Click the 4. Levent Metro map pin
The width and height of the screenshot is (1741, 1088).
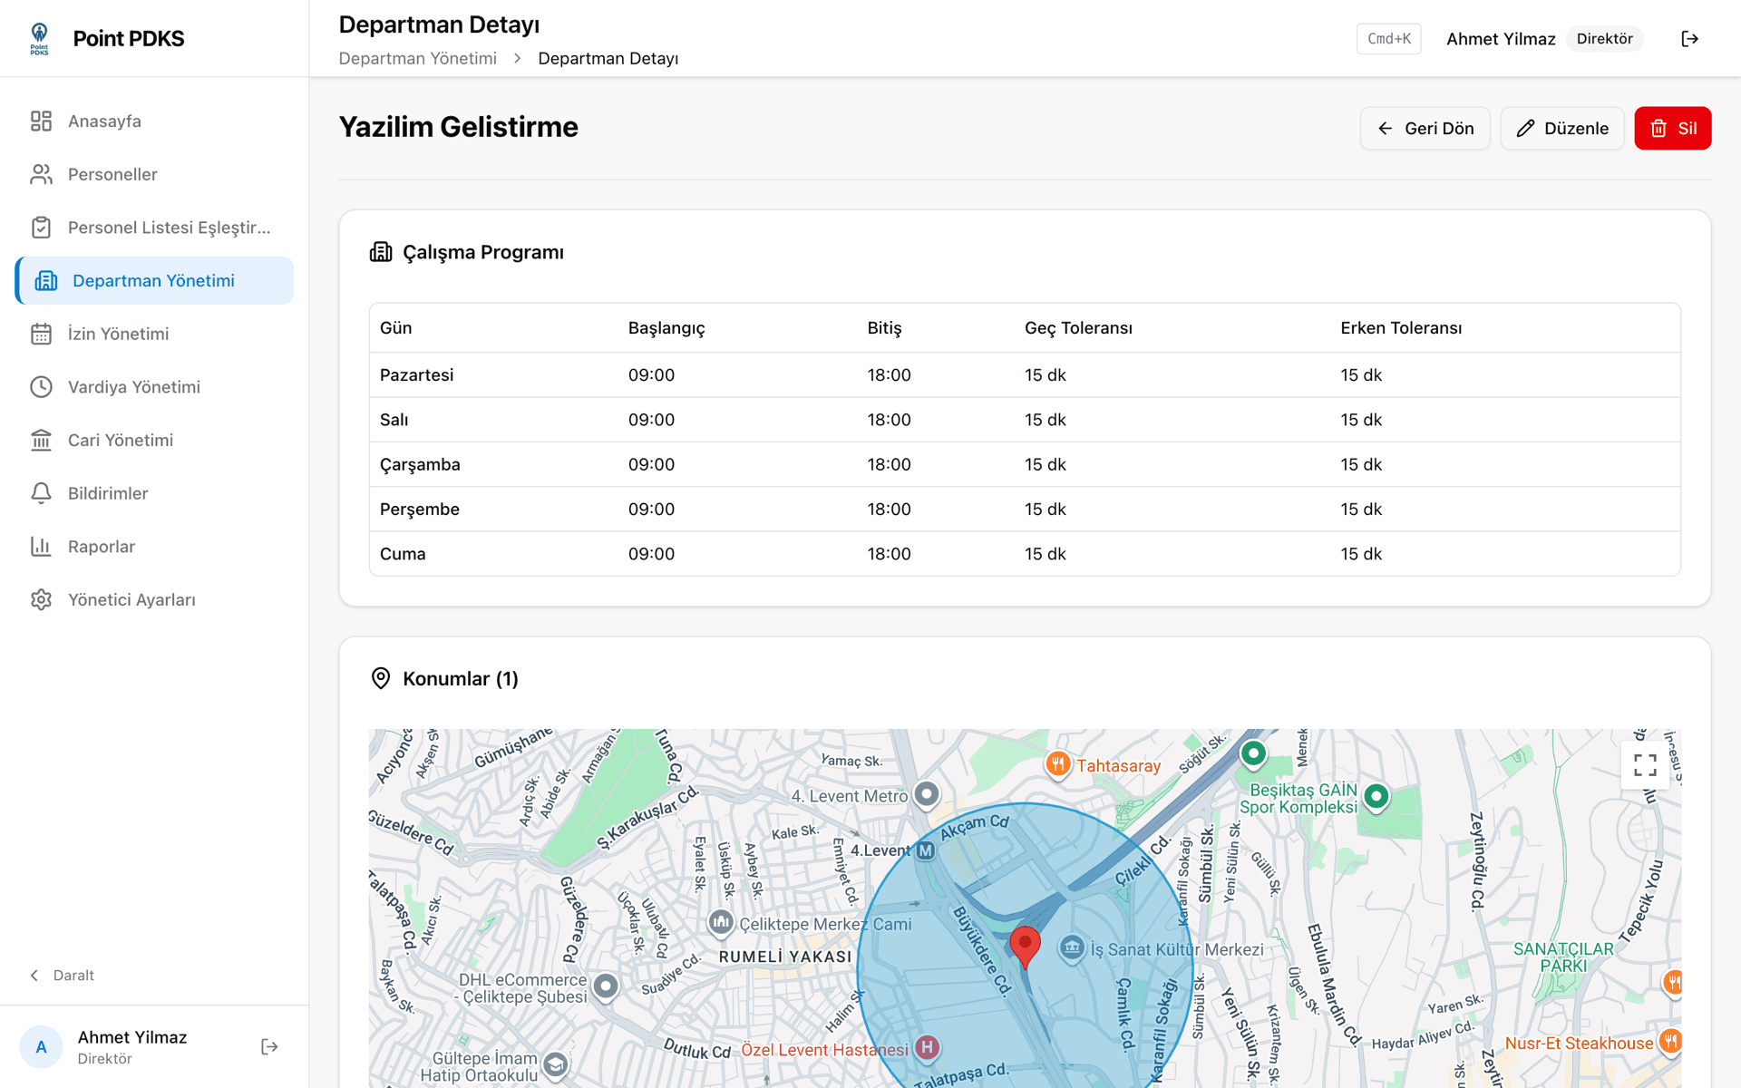pyautogui.click(x=926, y=795)
